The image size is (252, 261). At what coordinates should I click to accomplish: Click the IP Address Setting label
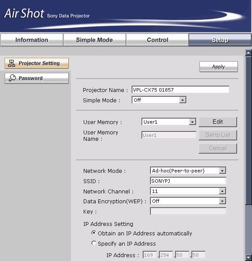click(x=108, y=224)
